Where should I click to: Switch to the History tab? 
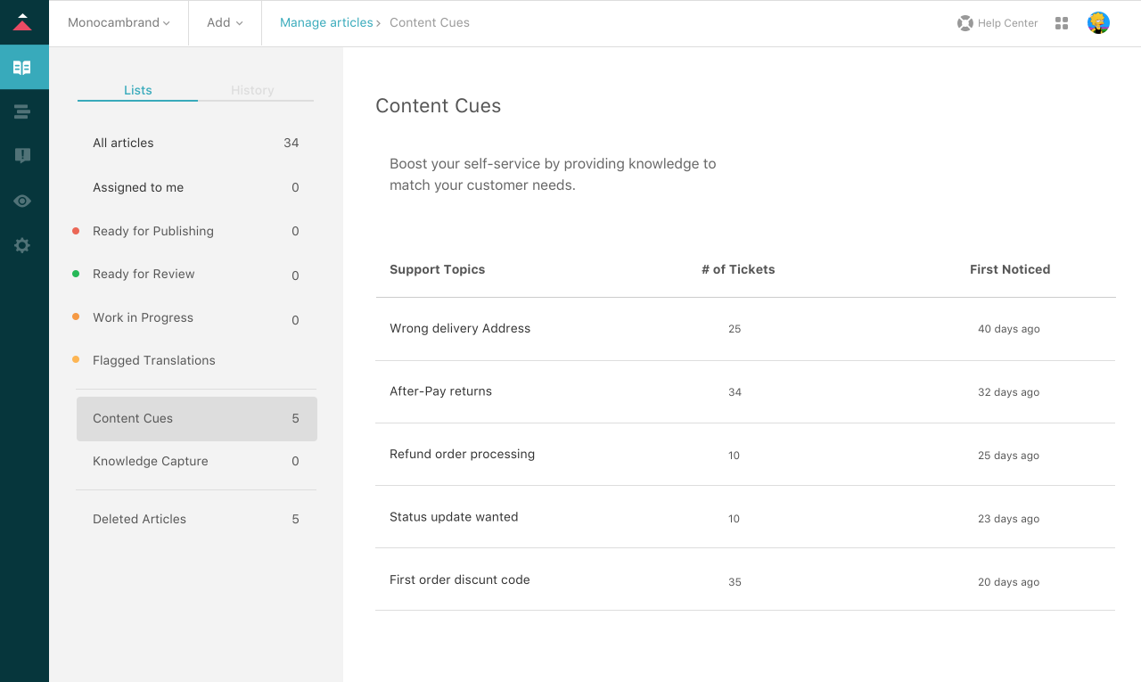[252, 90]
